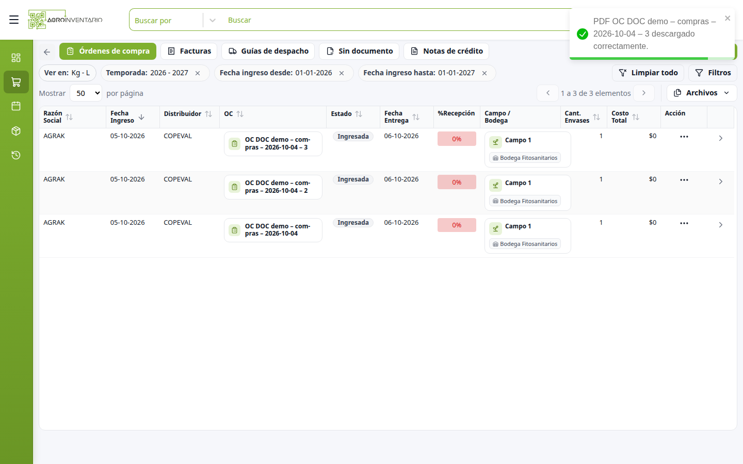
Task: Close the download success notification
Action: (x=728, y=18)
